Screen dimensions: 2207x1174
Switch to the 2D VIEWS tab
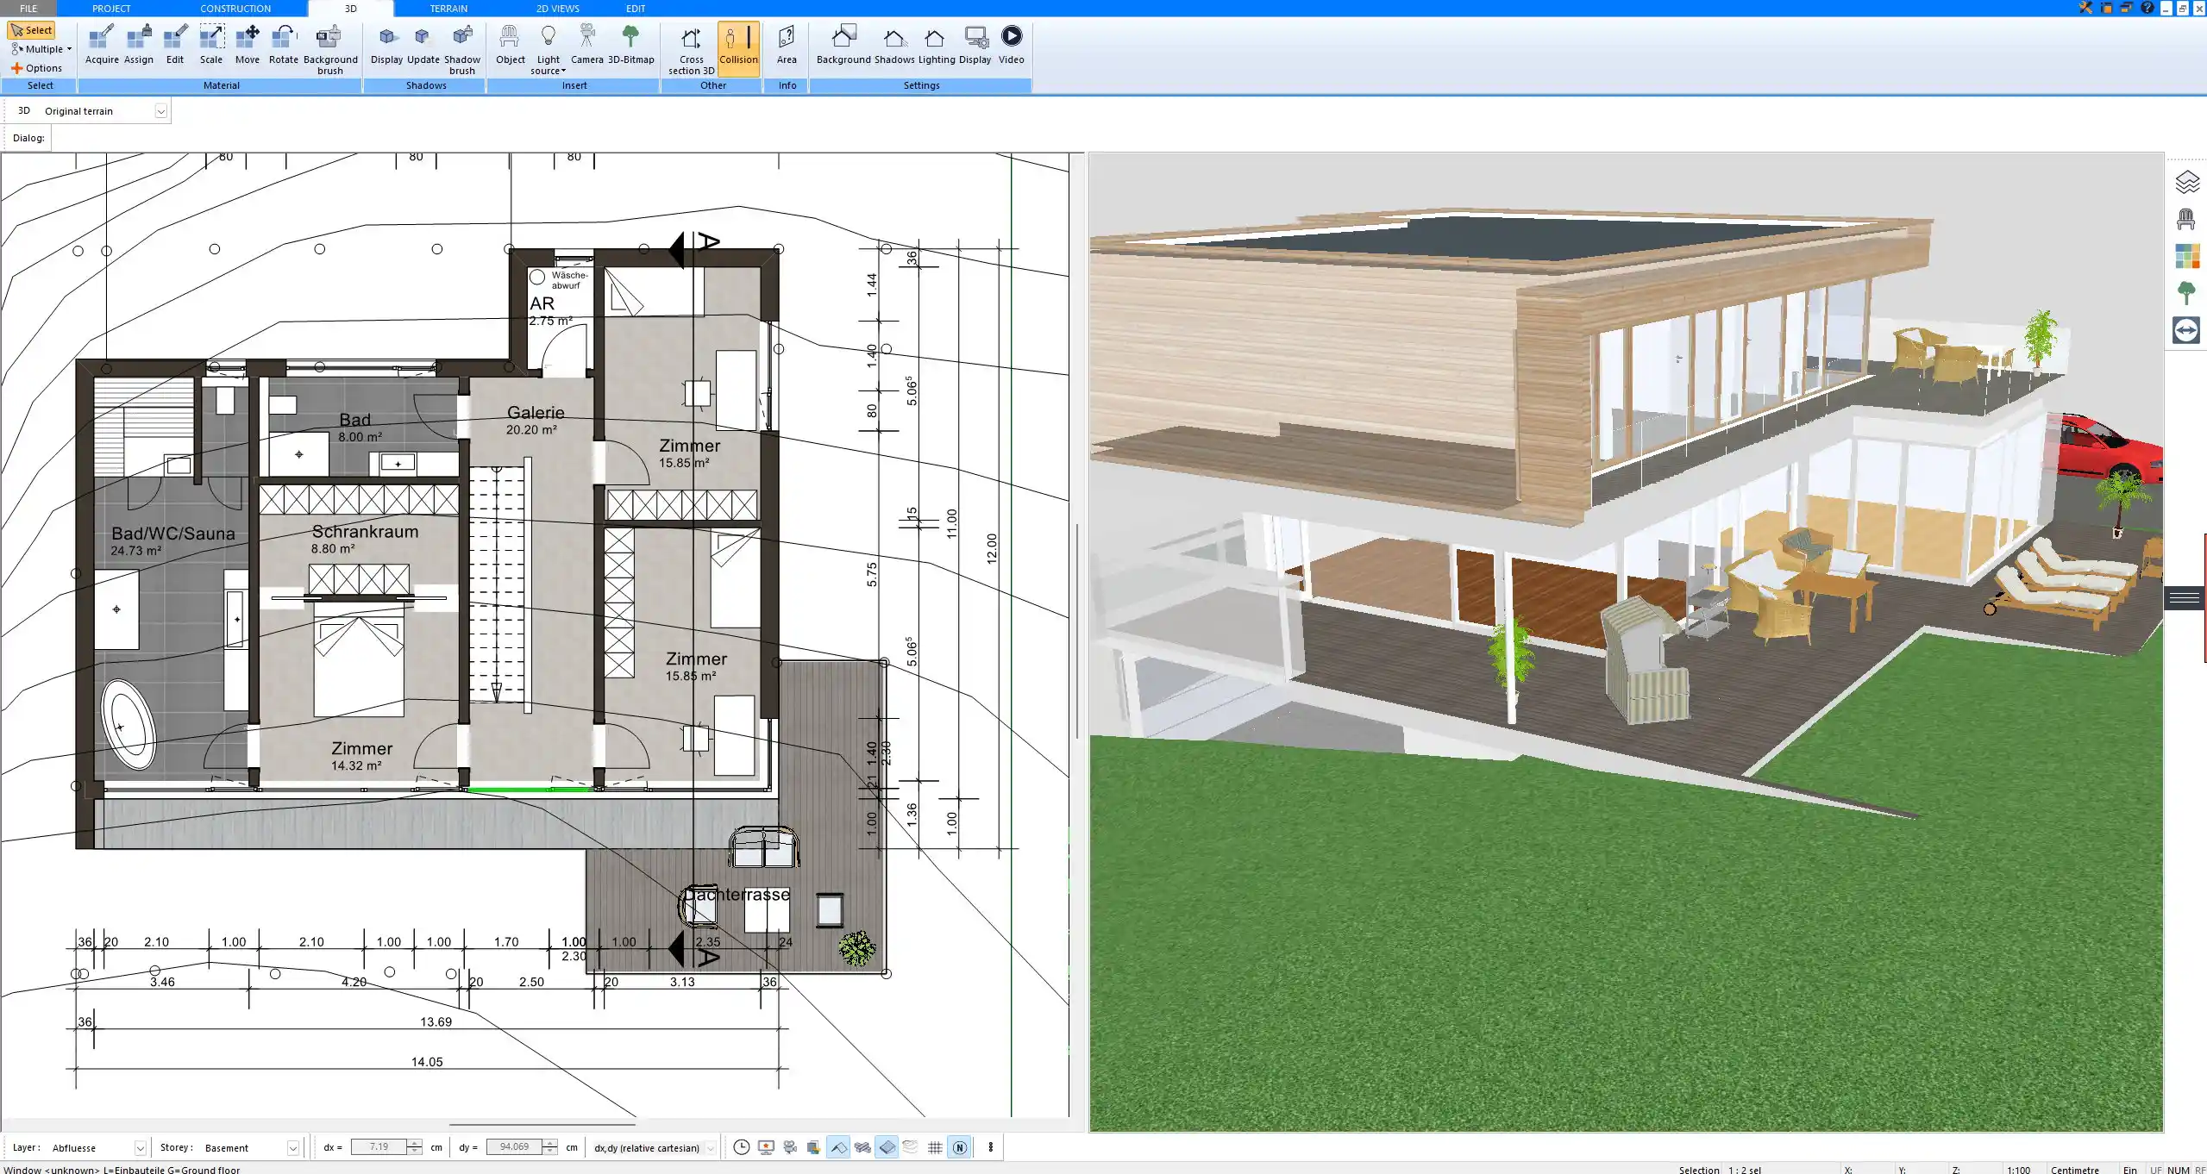(557, 8)
